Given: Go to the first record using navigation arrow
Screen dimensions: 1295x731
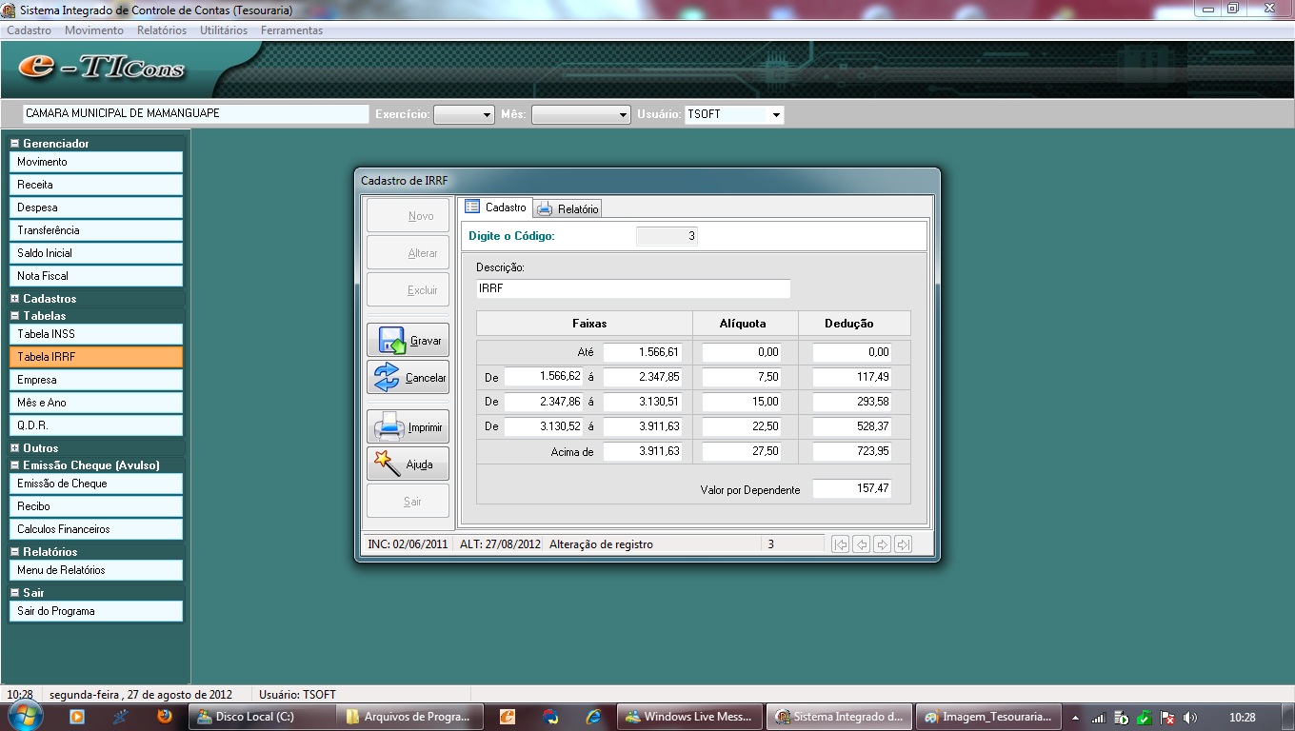Looking at the screenshot, I should (840, 544).
